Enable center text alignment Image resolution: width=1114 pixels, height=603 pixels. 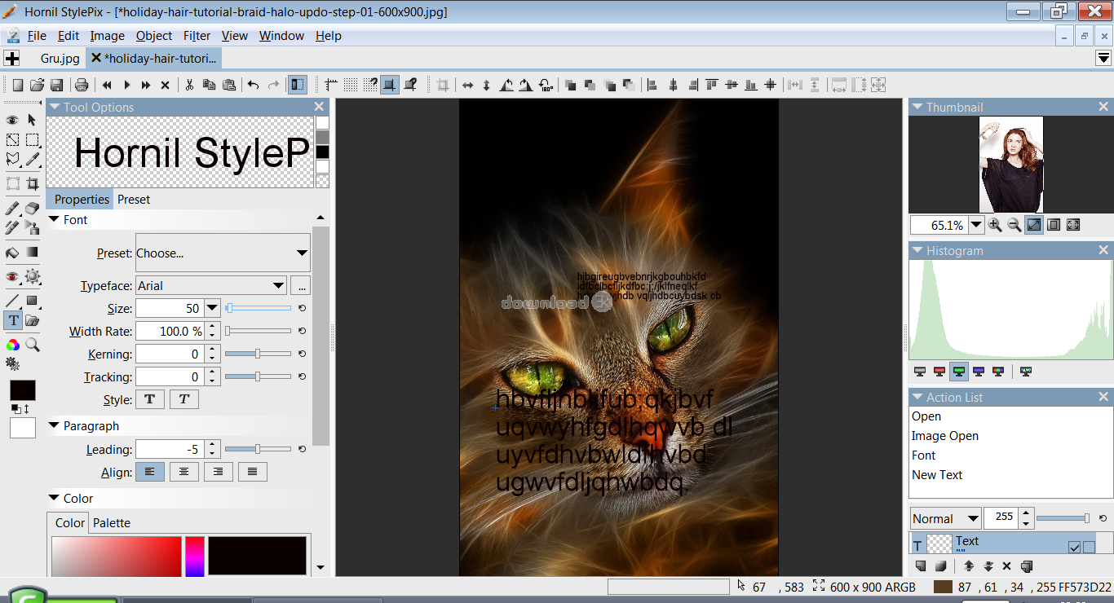click(x=183, y=472)
